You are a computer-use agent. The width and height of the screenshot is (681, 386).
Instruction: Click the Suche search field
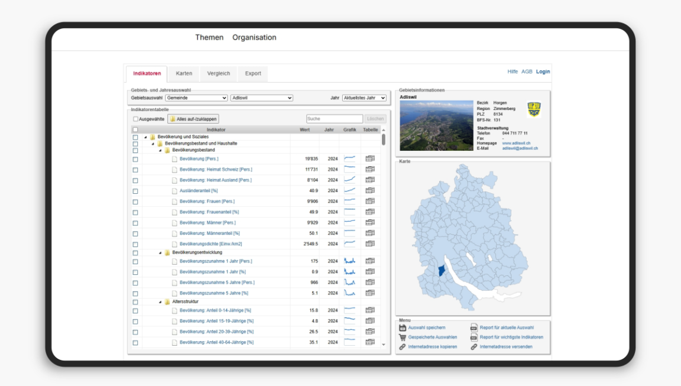click(x=334, y=119)
